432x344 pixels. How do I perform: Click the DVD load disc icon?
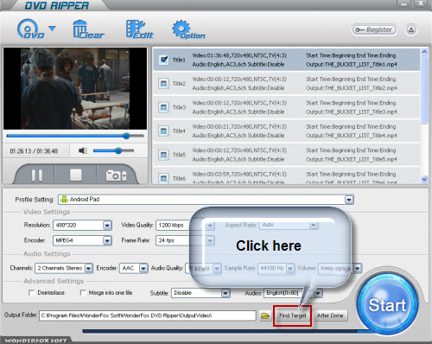(x=30, y=29)
